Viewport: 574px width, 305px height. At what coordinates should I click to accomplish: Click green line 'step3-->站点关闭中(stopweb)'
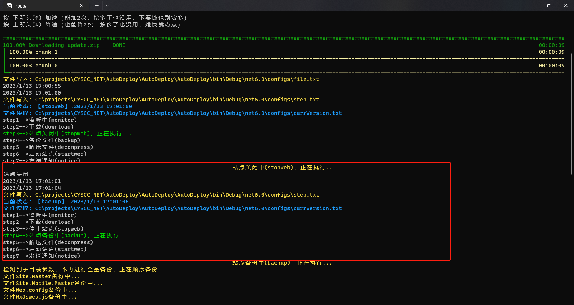[67, 134]
